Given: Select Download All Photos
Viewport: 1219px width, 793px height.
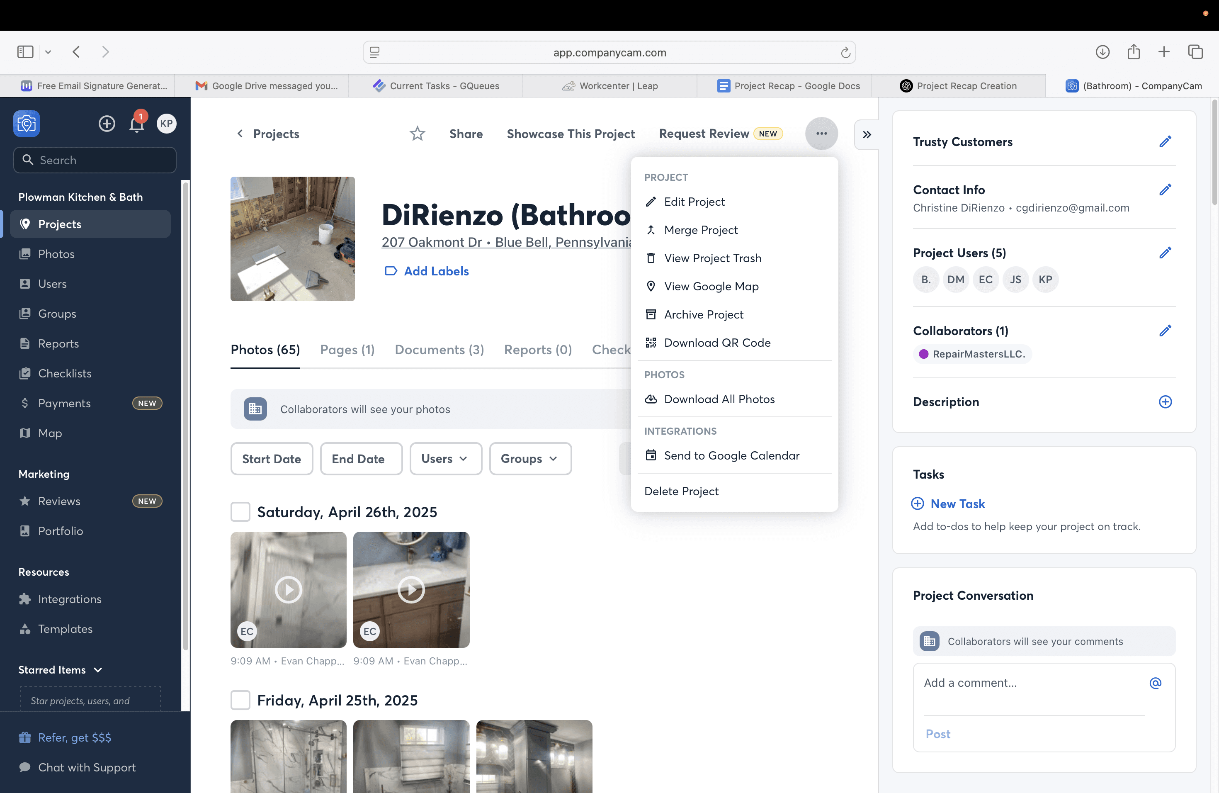Looking at the screenshot, I should (x=734, y=399).
